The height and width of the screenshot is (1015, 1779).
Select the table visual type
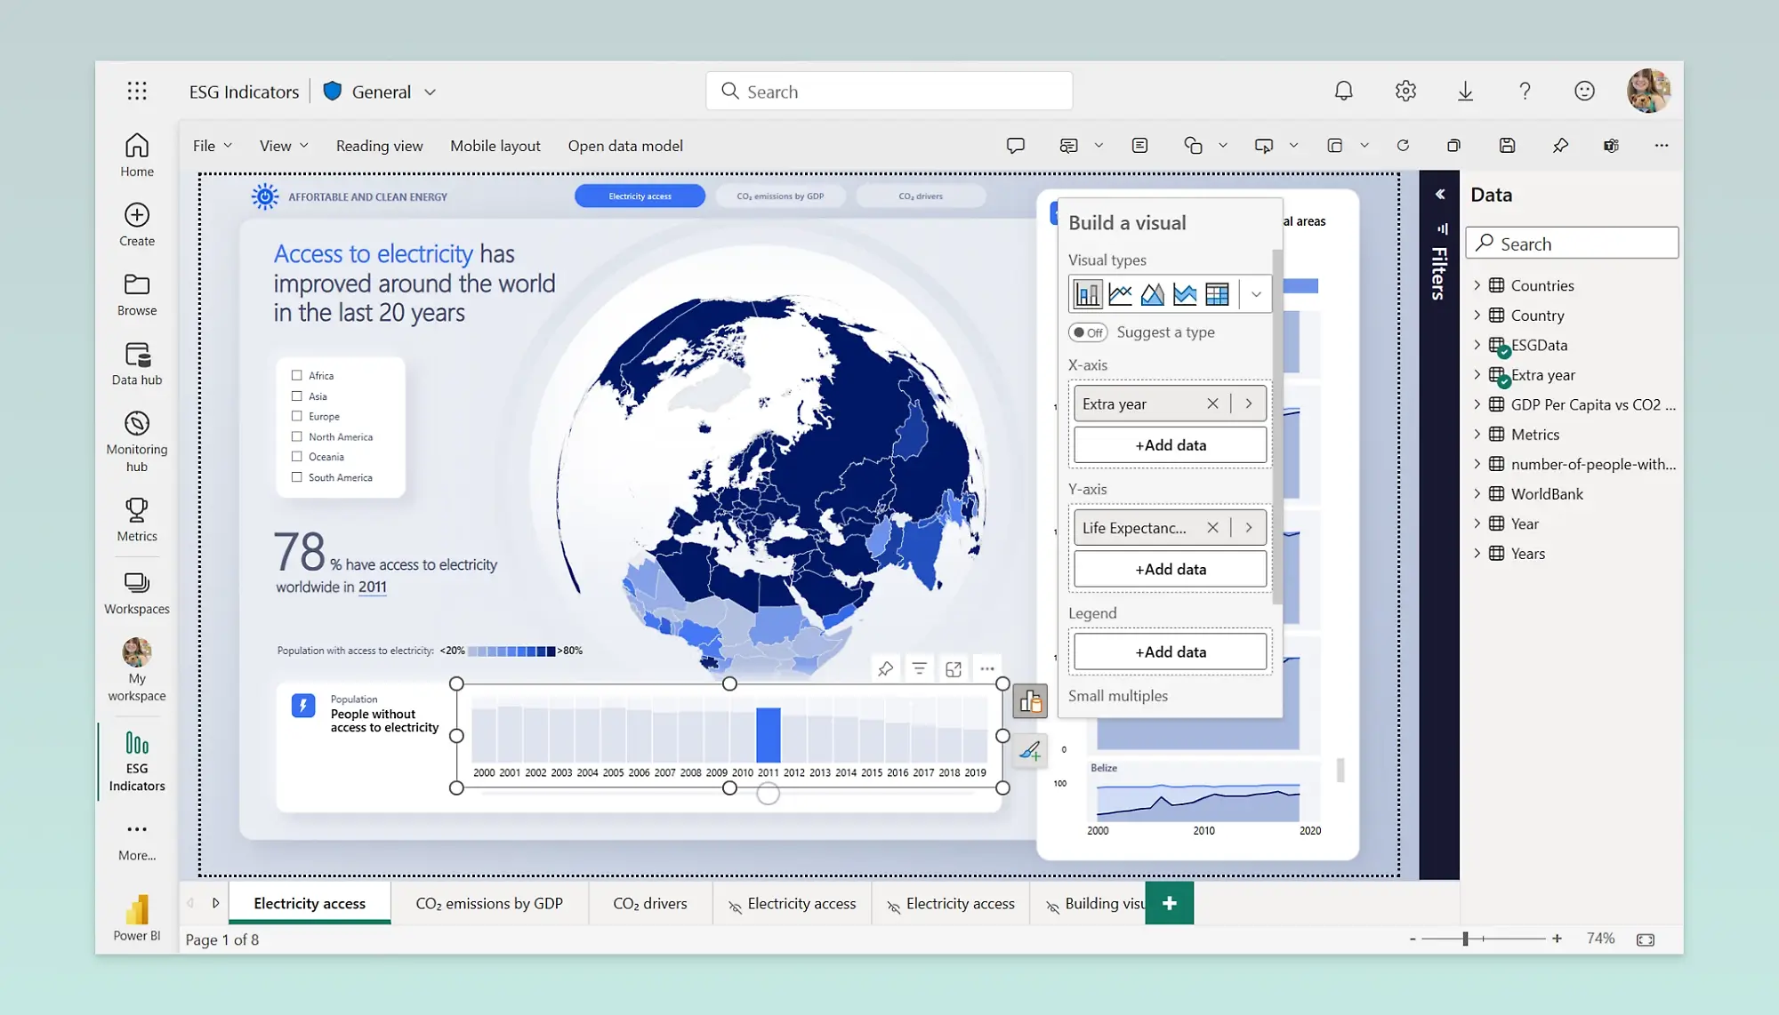click(1218, 293)
